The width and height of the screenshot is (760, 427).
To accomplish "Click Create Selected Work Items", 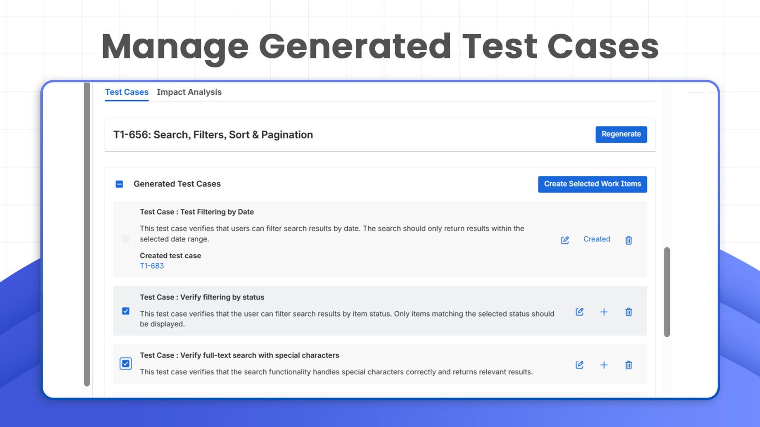I will click(592, 184).
